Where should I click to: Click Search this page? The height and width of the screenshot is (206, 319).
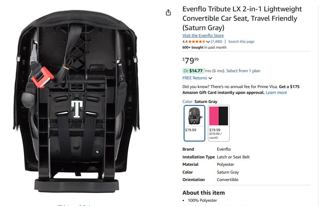[x=241, y=41]
